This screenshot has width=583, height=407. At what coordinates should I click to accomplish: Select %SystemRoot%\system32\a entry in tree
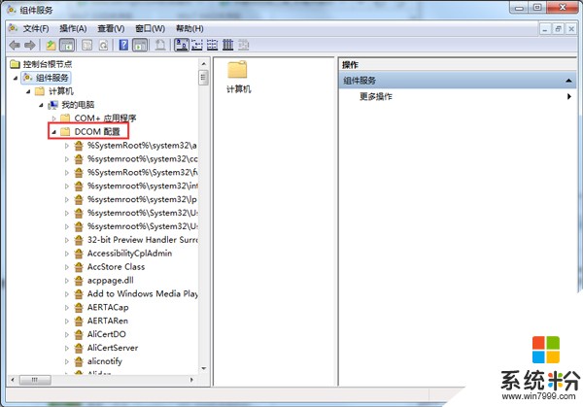pos(142,146)
